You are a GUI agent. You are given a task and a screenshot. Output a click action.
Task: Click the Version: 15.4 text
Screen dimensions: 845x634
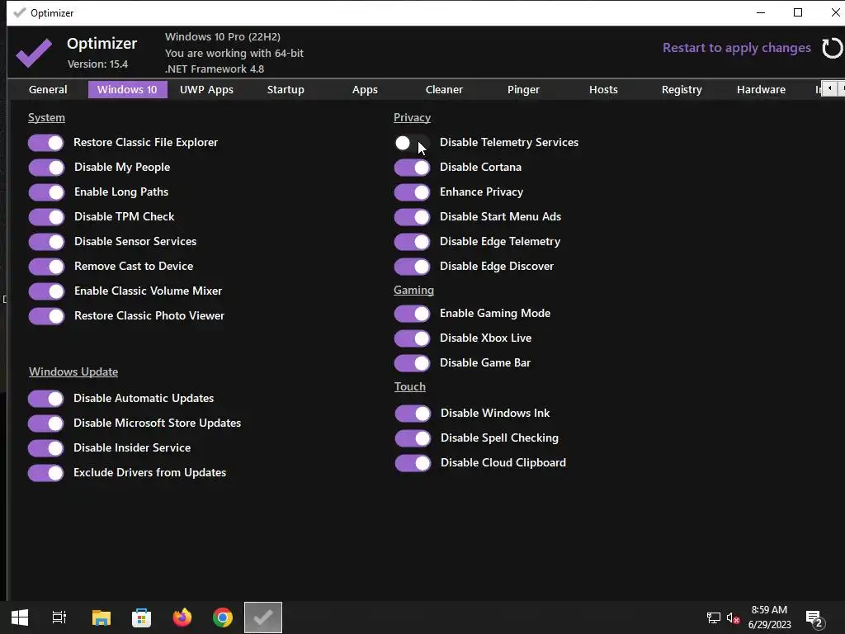pos(97,64)
